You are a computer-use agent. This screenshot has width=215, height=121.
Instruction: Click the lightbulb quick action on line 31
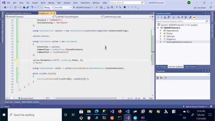click(15, 60)
